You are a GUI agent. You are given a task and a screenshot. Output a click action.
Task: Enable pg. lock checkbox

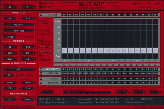coord(40,60)
